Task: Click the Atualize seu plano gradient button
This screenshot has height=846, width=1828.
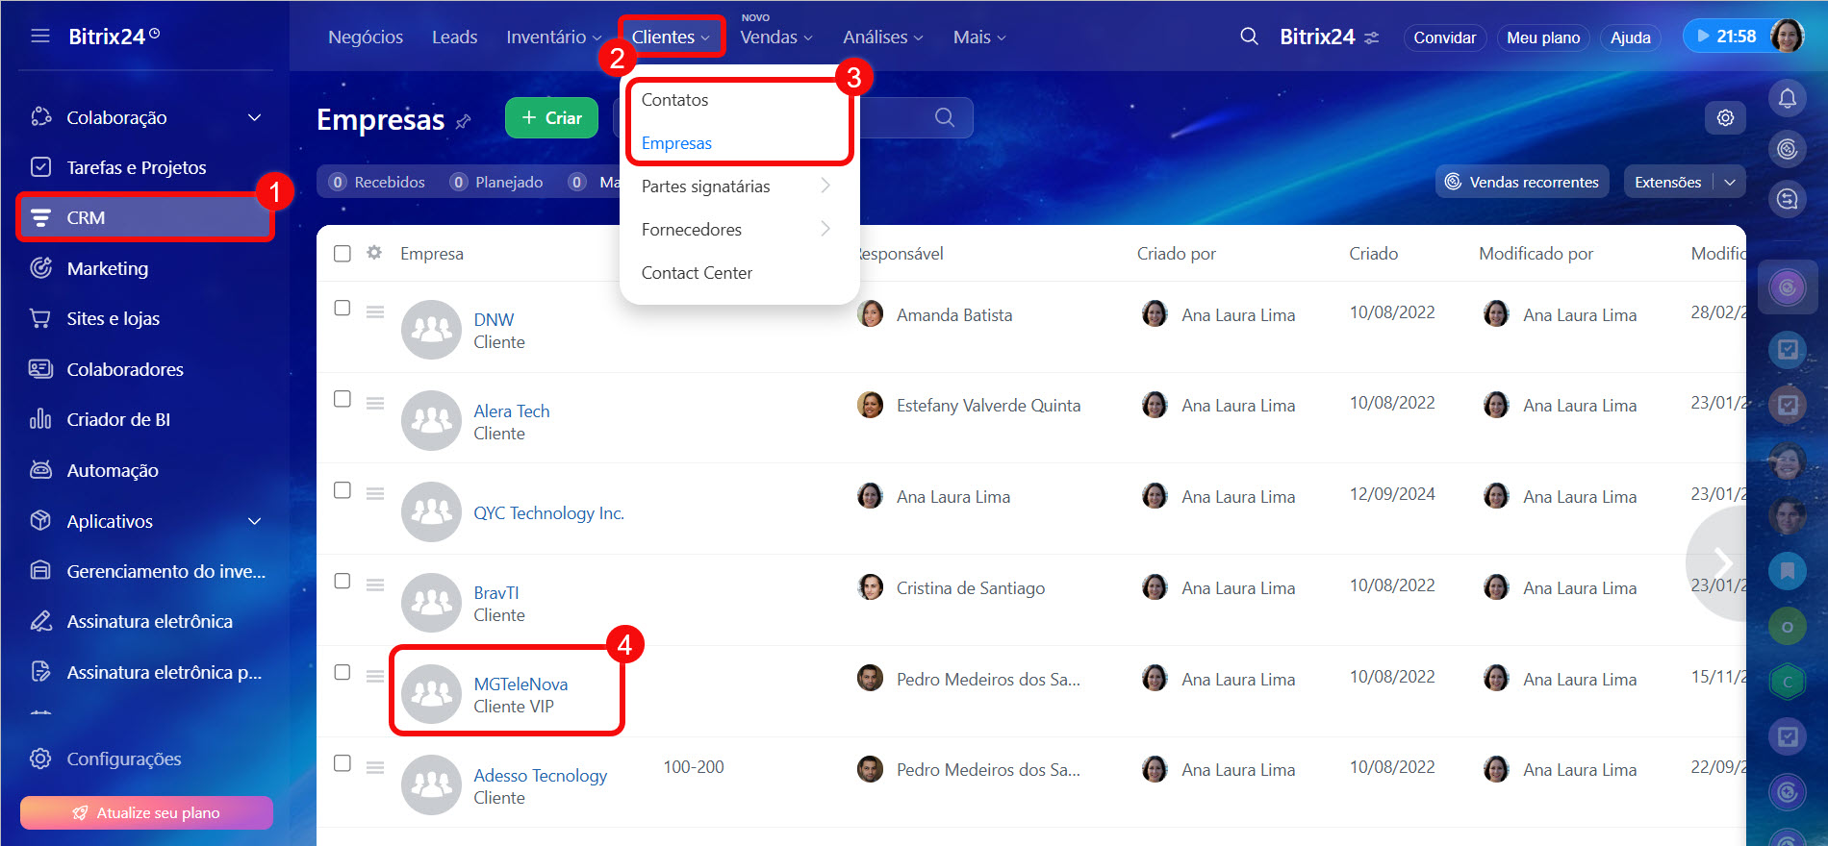Action: 146,813
